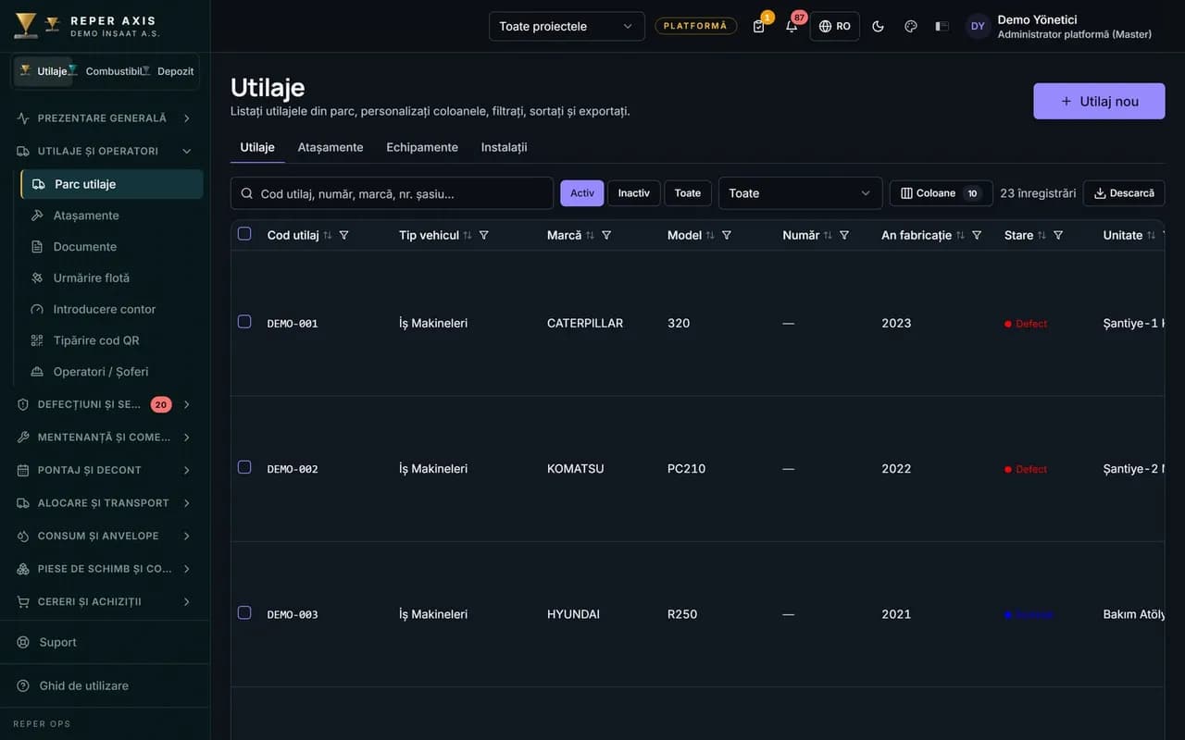Expand the Prezentare generală sidebar section
The height and width of the screenshot is (740, 1185).
(105, 118)
